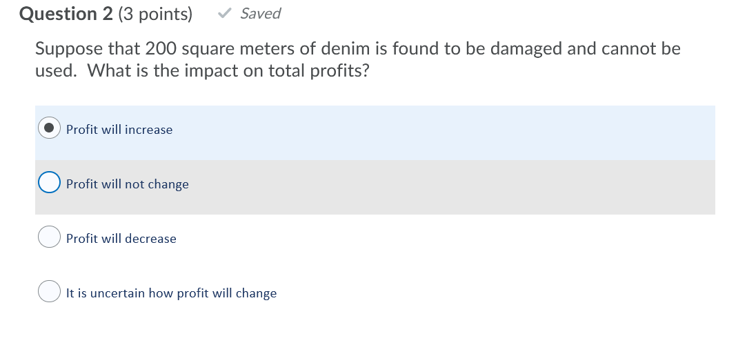Click the "What is the impact on total profits?" sentence

coord(228,70)
